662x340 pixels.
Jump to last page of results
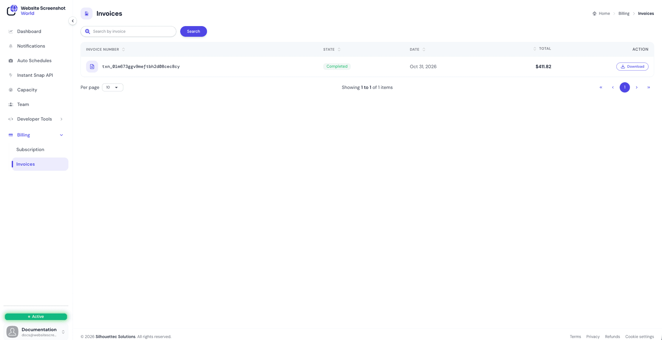click(x=648, y=87)
